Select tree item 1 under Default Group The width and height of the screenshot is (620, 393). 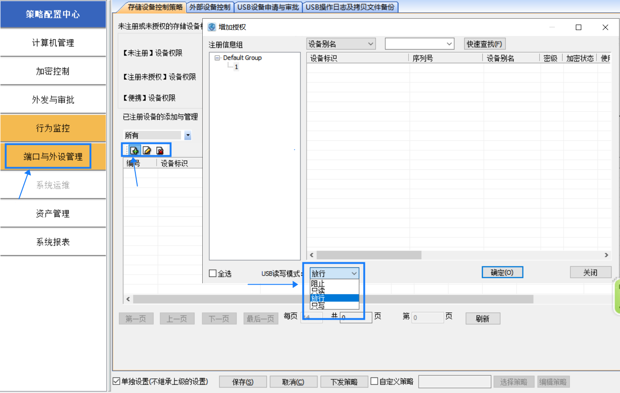[236, 67]
